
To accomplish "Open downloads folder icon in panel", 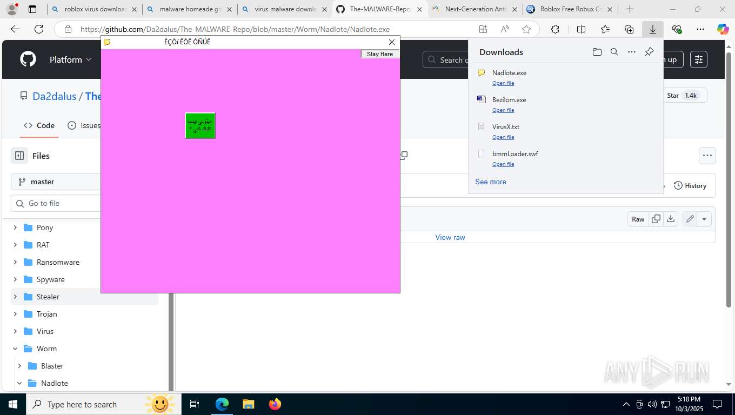I will click(597, 52).
